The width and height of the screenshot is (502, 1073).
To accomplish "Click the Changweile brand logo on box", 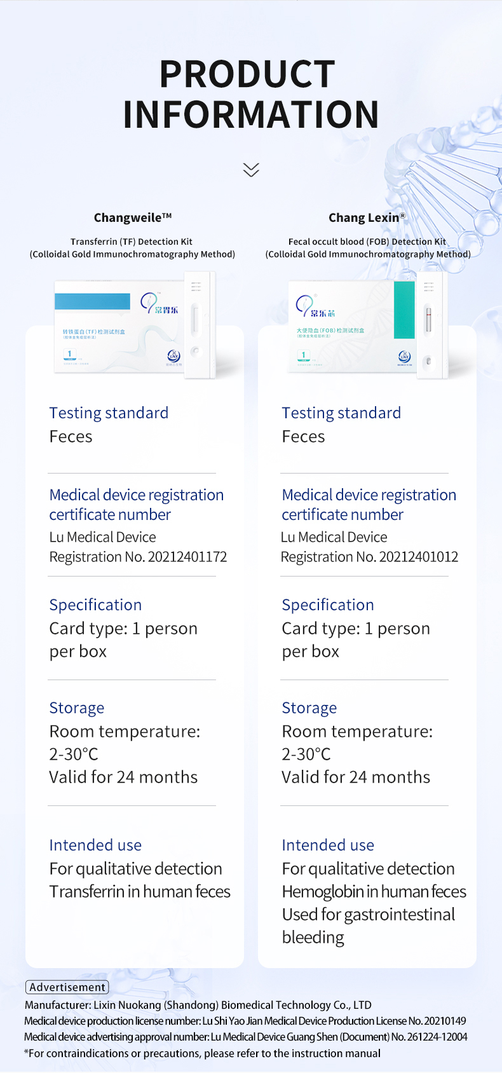I will click(x=159, y=304).
